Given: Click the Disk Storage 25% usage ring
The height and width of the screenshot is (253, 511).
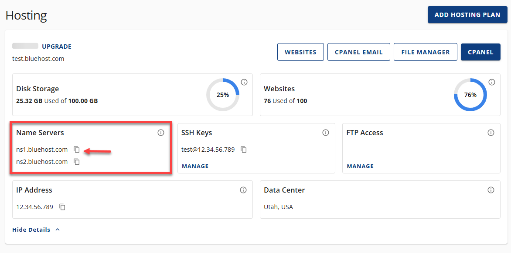Looking at the screenshot, I should point(223,95).
